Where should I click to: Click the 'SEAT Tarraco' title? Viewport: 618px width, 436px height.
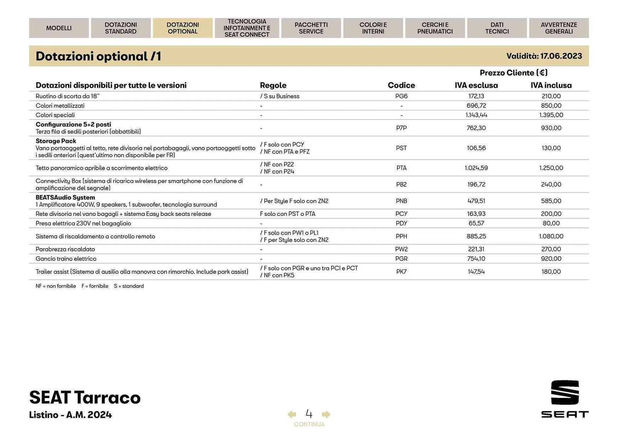click(85, 397)
